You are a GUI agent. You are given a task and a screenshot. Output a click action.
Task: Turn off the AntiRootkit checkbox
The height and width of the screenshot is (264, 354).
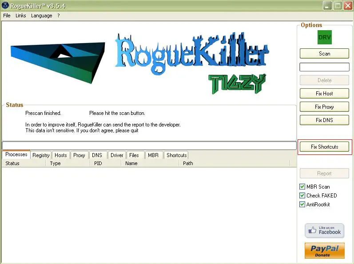302,205
